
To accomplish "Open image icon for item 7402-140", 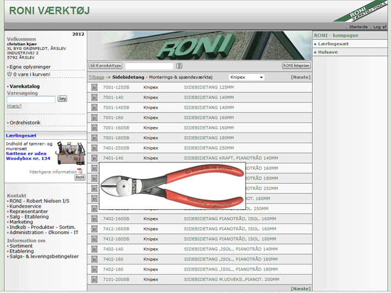I will (94, 249).
